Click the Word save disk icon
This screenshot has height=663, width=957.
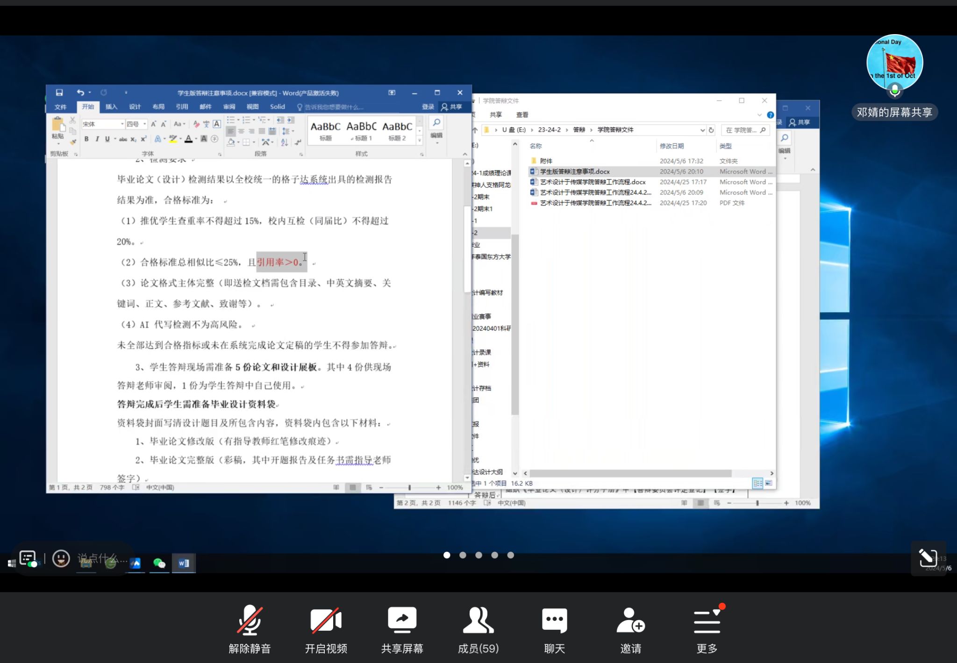coord(59,93)
